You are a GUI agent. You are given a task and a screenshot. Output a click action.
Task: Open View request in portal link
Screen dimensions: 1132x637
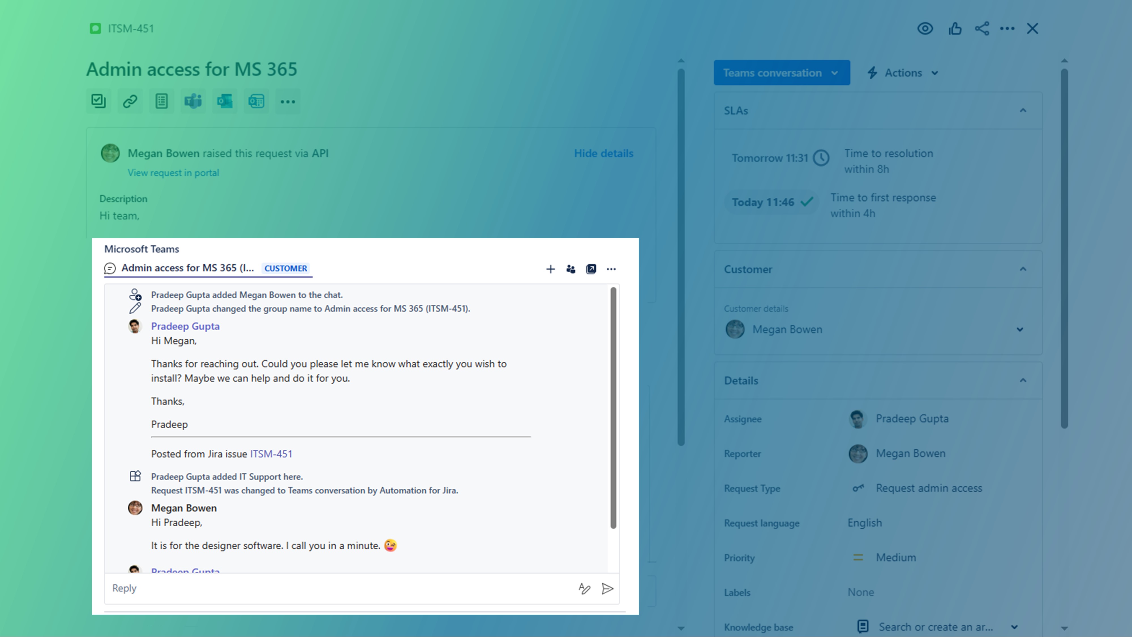tap(173, 172)
